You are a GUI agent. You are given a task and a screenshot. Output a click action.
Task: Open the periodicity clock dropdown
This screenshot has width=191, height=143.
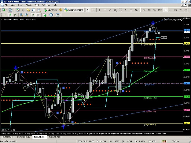click(x=52, y=15)
